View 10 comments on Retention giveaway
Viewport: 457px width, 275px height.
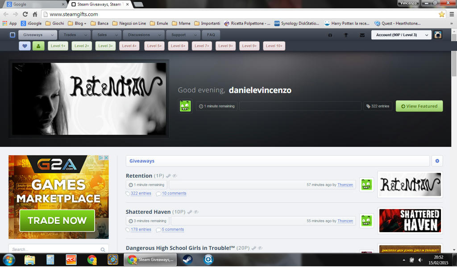tap(174, 193)
